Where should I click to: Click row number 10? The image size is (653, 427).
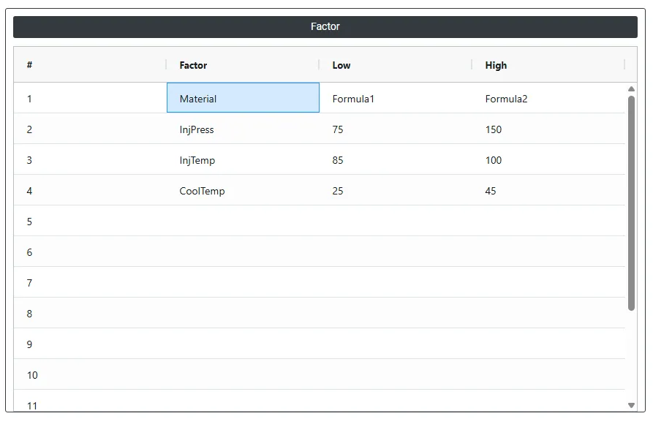[90, 374]
